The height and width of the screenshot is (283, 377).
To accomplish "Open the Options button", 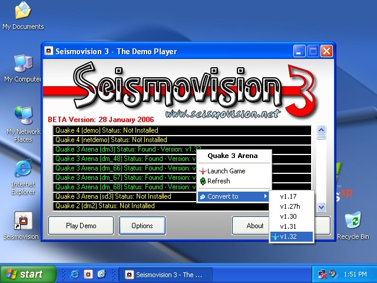I will (x=142, y=225).
